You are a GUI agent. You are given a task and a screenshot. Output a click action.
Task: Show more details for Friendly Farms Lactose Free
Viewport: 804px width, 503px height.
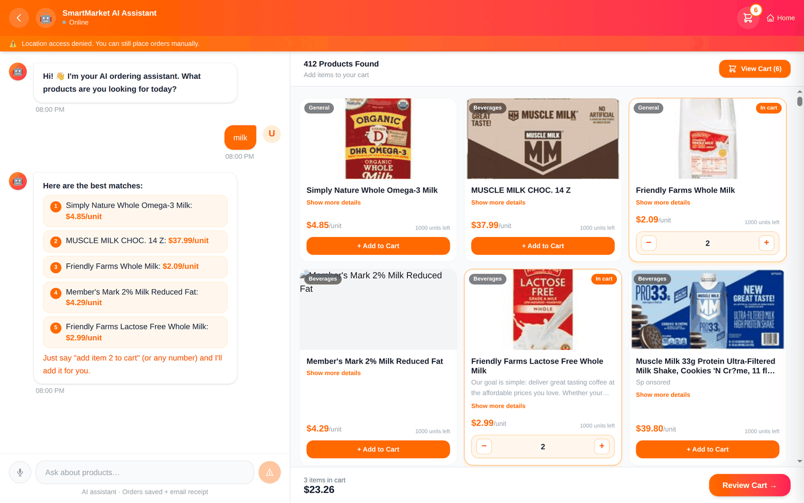(498, 406)
